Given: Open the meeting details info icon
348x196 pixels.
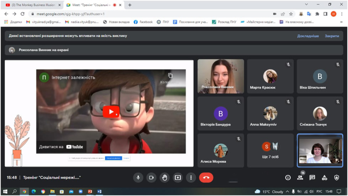Looking at the screenshot, I should click(x=288, y=178).
